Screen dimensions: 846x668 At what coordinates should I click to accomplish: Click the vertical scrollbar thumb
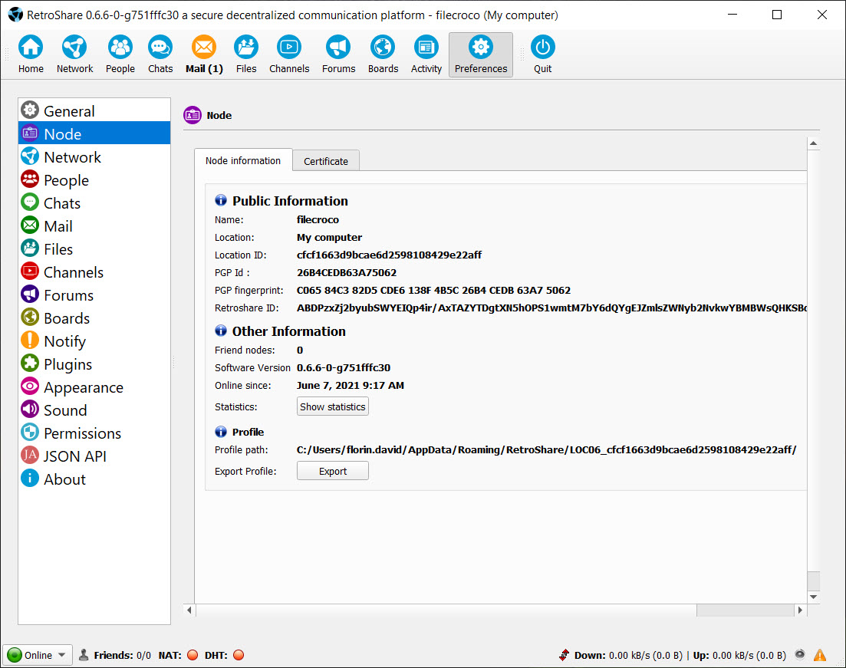[x=813, y=581]
